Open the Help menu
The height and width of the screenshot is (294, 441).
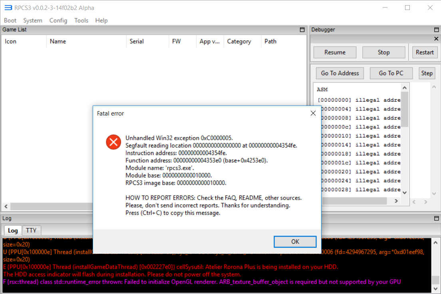101,20
